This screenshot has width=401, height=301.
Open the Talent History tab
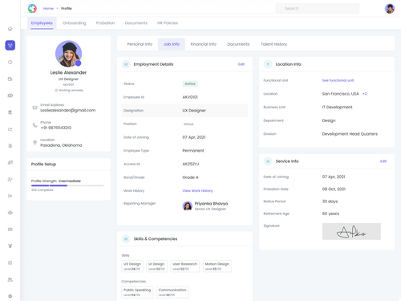(x=273, y=44)
